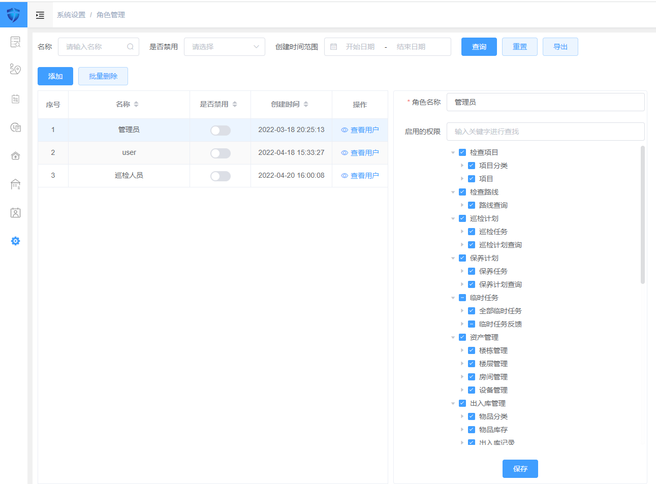View users for 巡检人员 role
Screen dimensions: 656x484
360,176
